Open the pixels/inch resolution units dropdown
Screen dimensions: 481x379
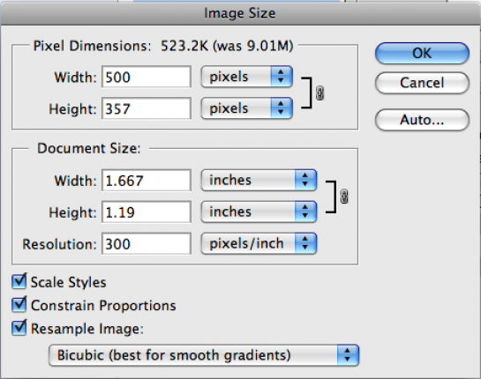click(x=259, y=243)
